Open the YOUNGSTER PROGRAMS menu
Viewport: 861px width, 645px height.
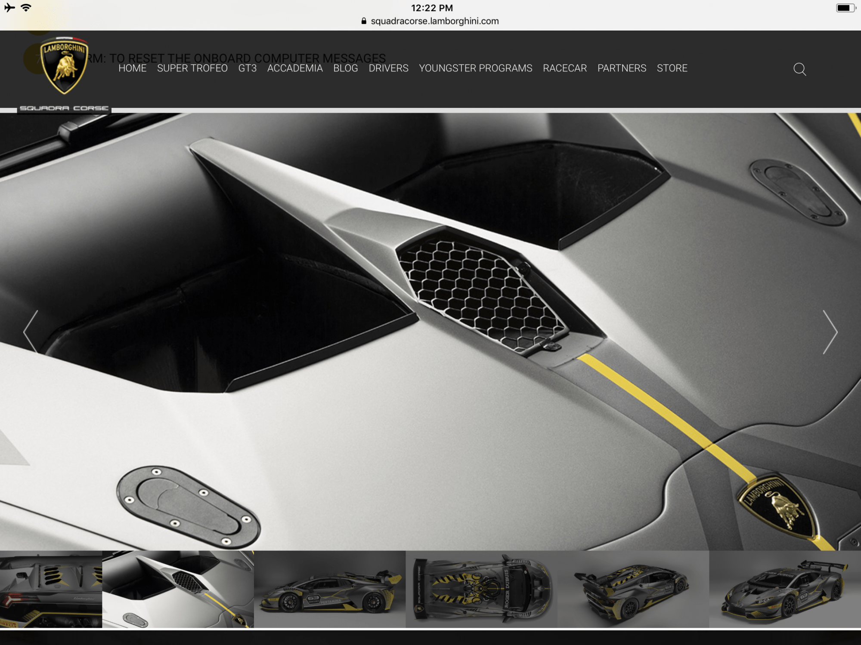[x=475, y=68]
